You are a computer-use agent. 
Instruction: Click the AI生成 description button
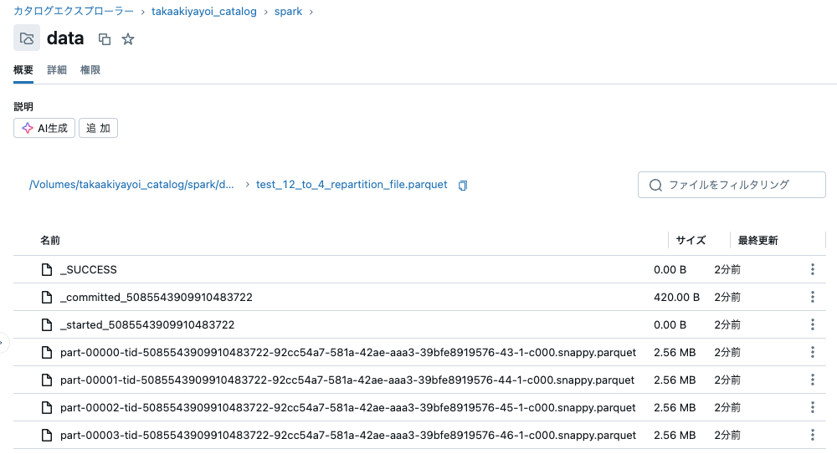pyautogui.click(x=44, y=128)
